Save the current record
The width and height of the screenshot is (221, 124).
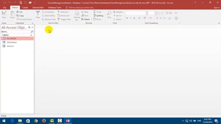(85, 15)
